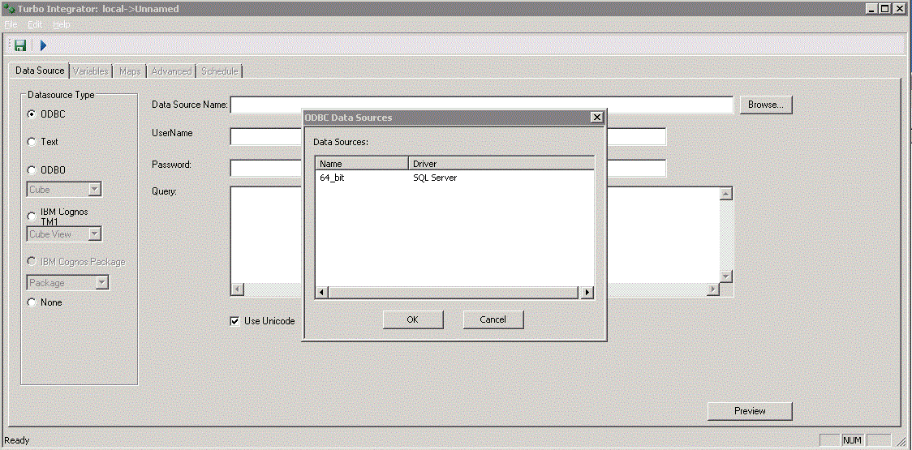
Task: Click the data sources list left scroll arrow
Action: coord(321,293)
